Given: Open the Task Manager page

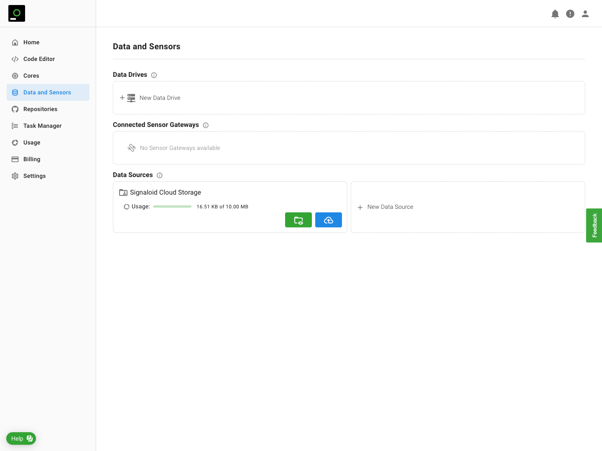Looking at the screenshot, I should pos(42,126).
